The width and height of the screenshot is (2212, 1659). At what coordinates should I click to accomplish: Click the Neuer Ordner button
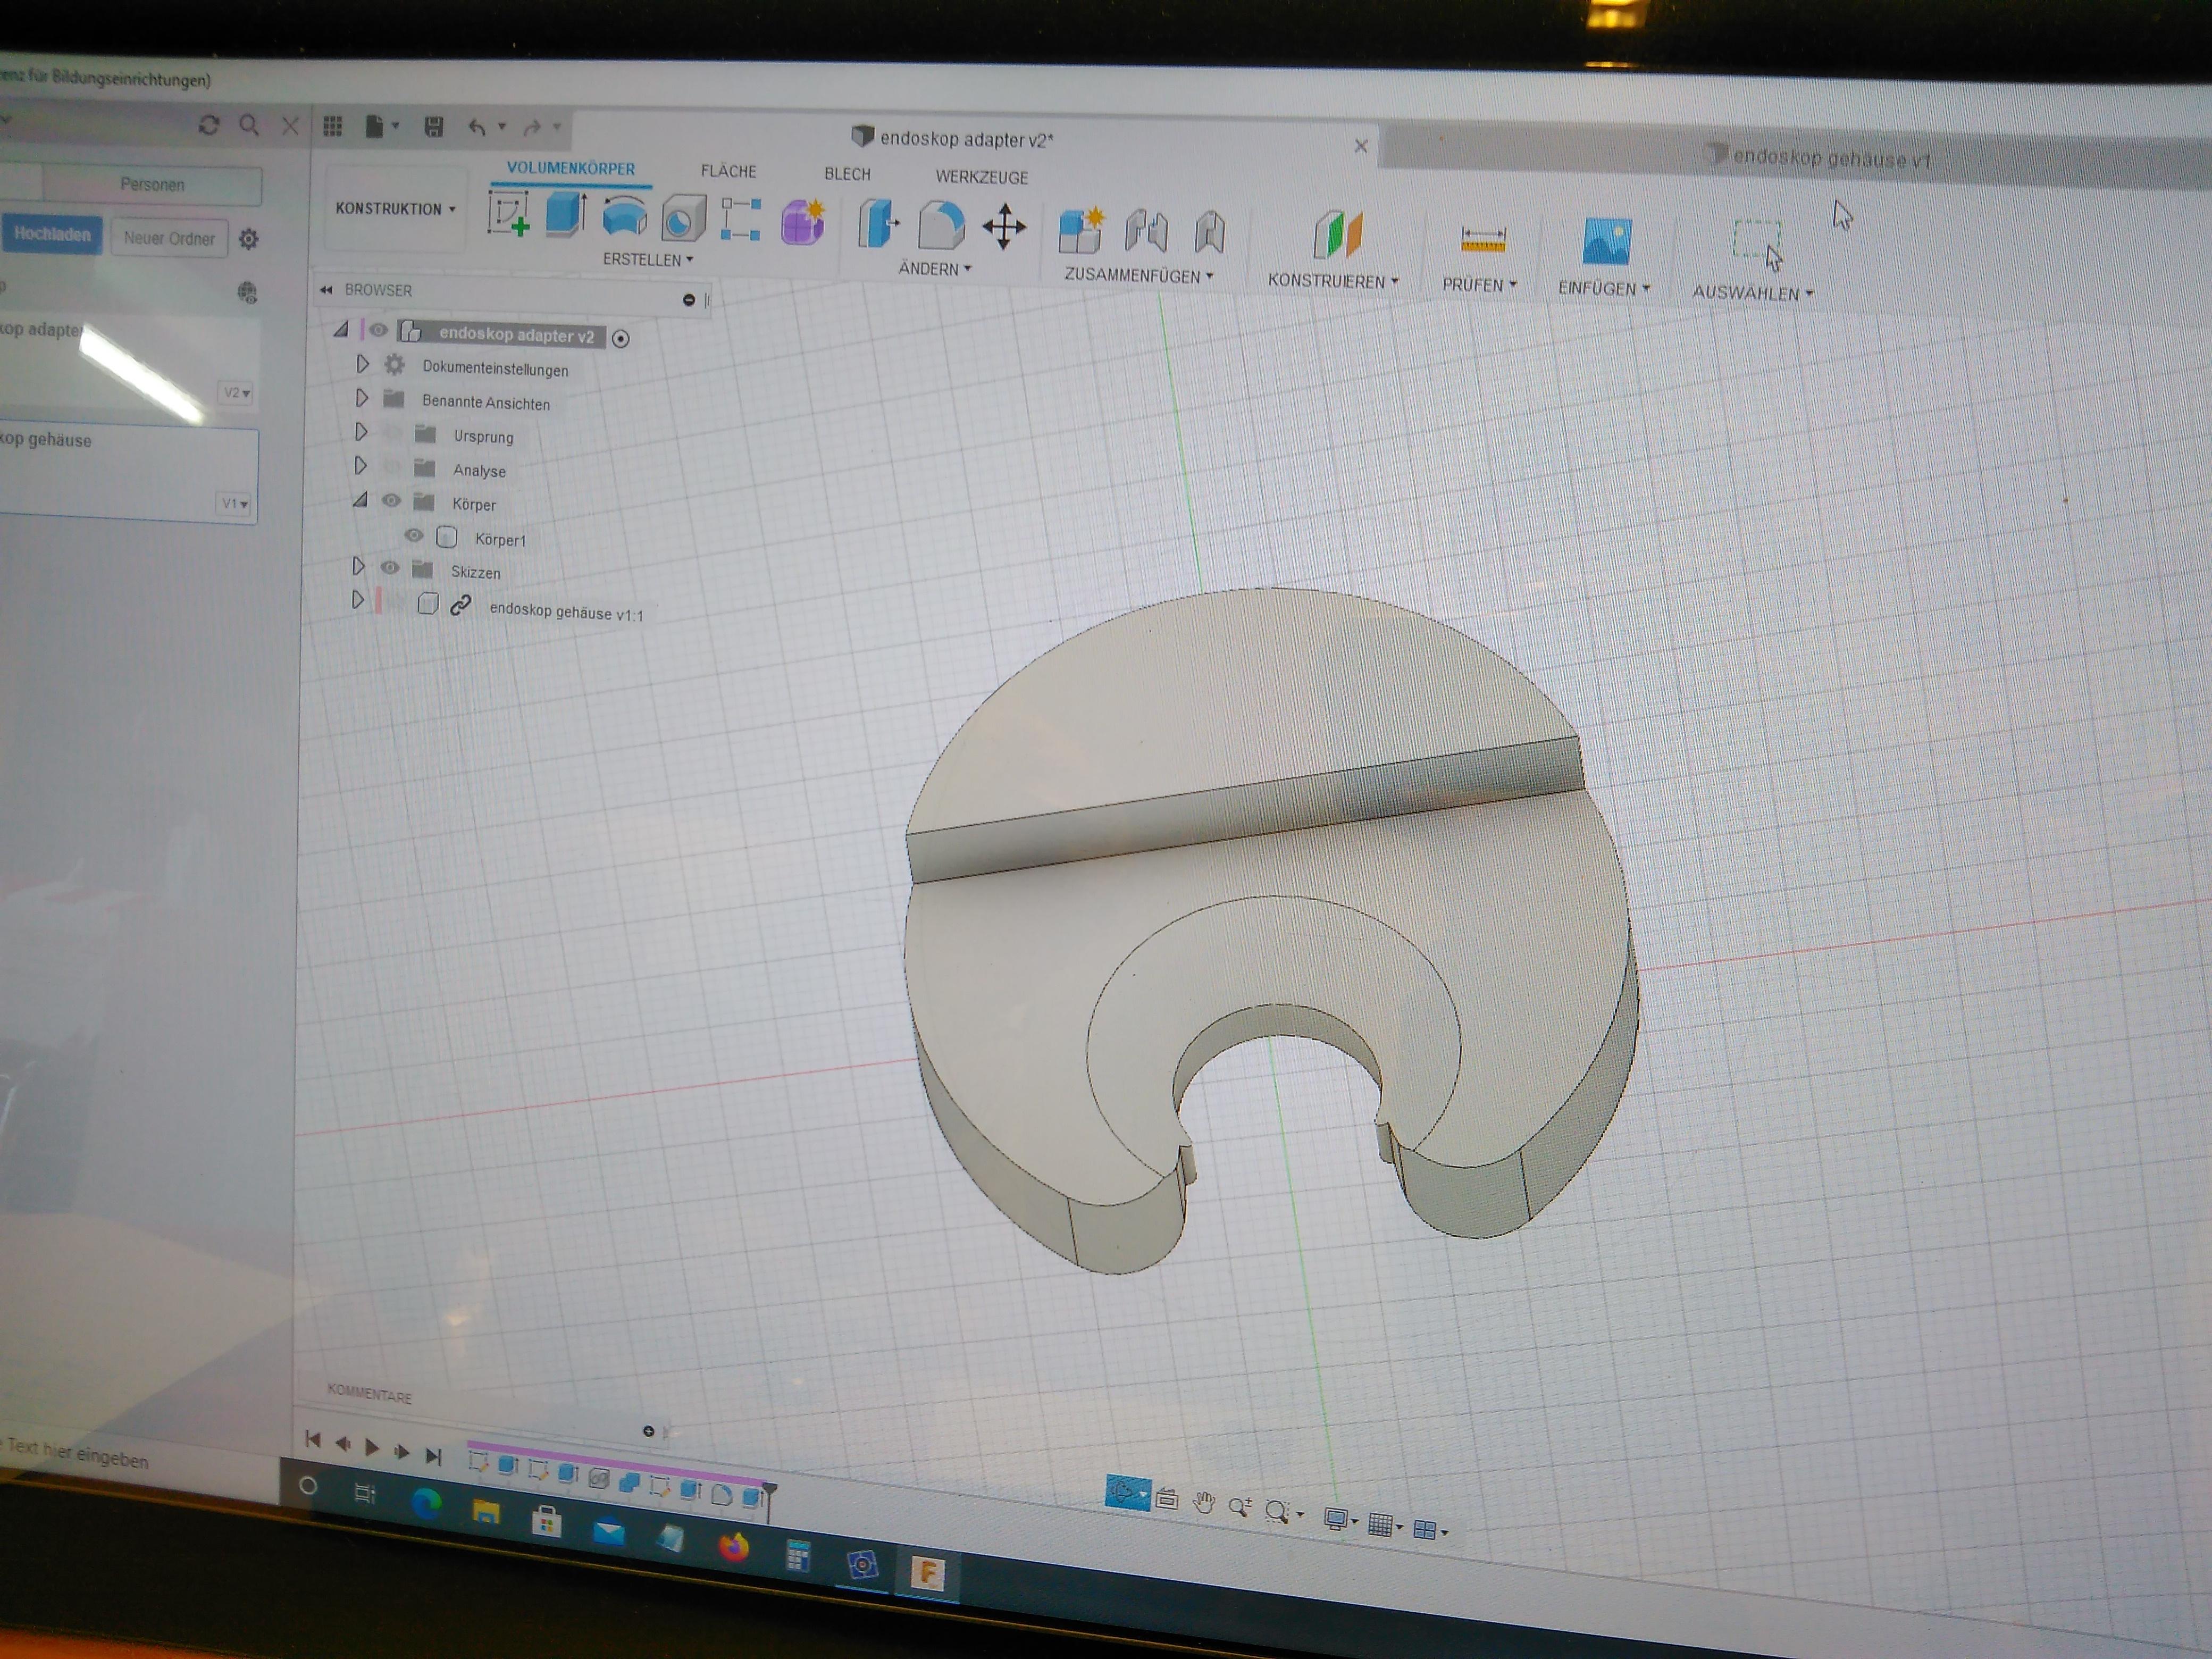tap(169, 238)
